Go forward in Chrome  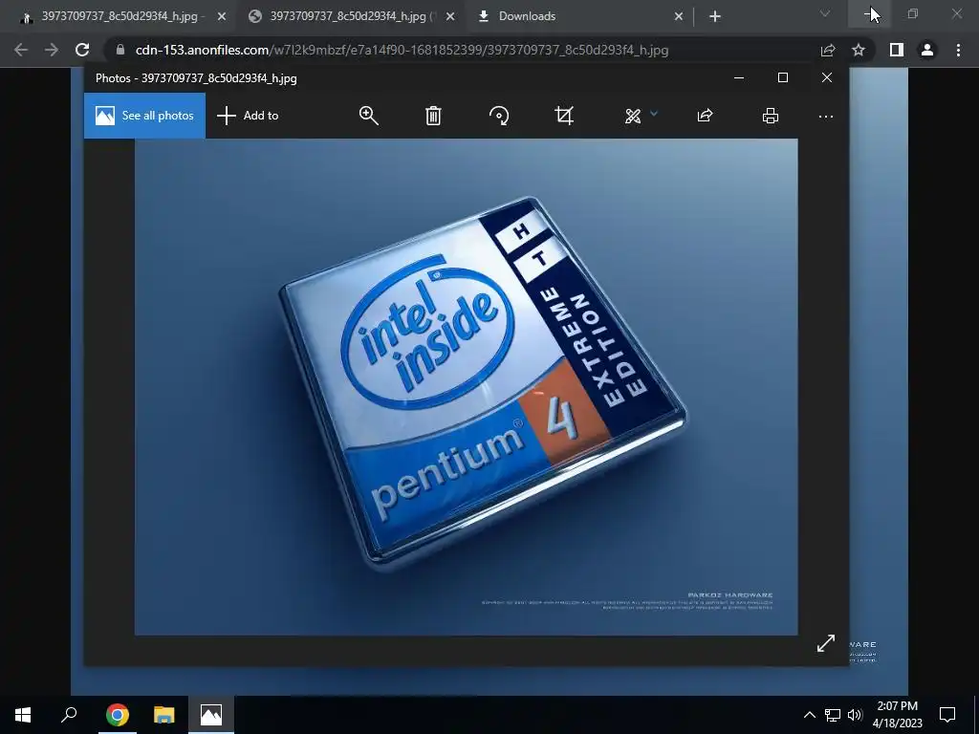click(x=52, y=50)
